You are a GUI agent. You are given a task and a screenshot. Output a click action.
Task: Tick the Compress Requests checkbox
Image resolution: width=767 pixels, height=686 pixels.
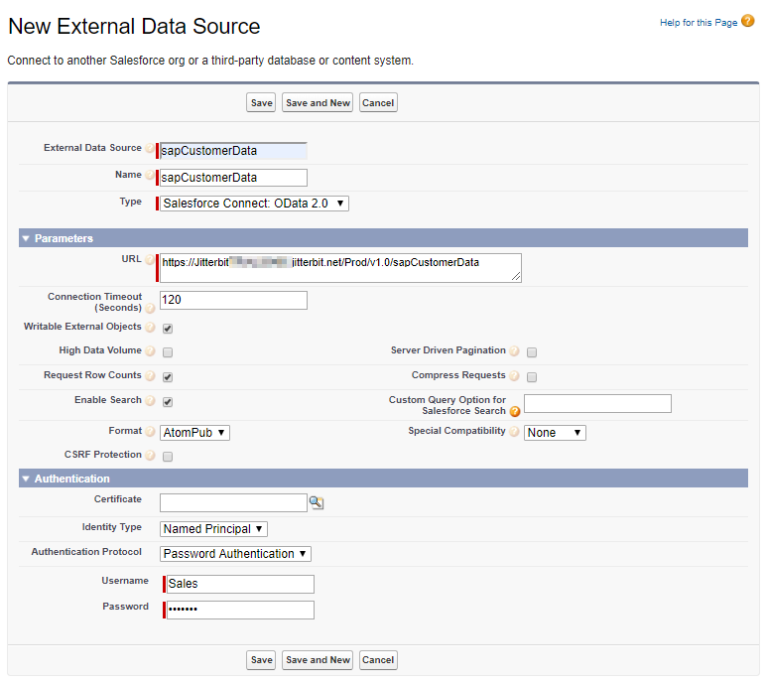[x=532, y=377]
